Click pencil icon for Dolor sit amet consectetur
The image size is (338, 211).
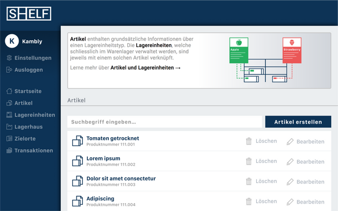290,181
